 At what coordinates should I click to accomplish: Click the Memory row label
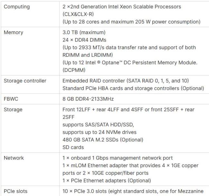coord(13,32)
